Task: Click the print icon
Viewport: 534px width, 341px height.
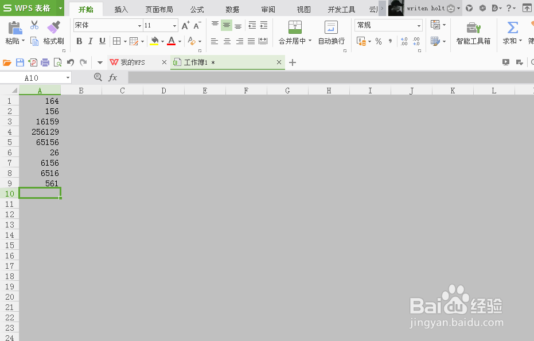Action: (45, 62)
